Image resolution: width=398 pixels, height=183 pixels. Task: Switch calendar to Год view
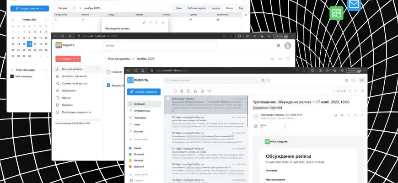click(241, 8)
